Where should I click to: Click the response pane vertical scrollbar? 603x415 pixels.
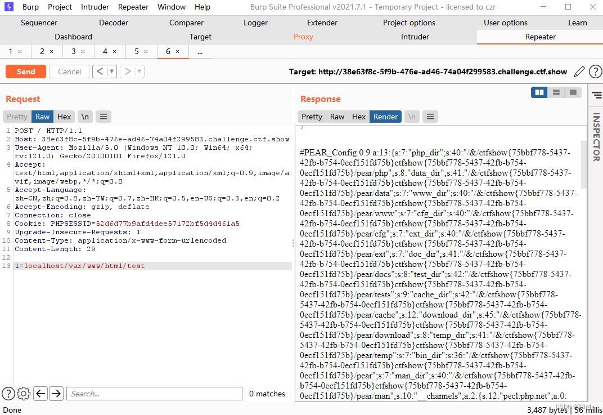[584, 164]
